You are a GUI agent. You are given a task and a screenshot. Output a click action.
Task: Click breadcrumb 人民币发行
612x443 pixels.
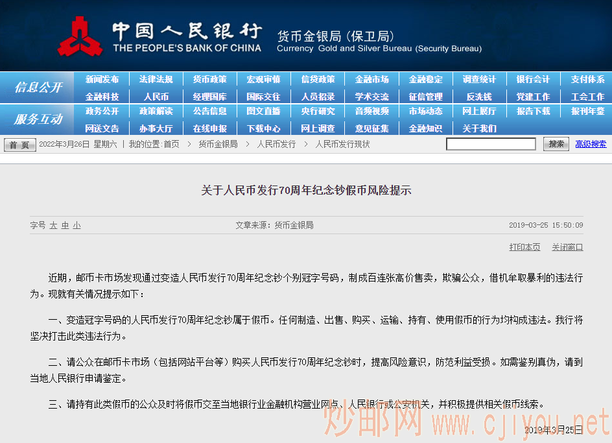(276, 144)
